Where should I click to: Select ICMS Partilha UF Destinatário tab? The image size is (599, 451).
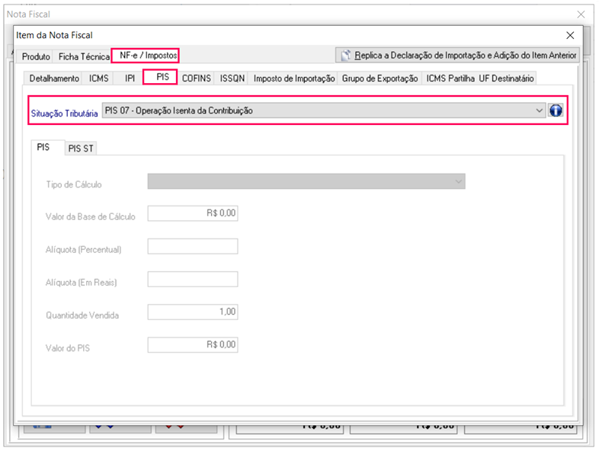coord(480,78)
